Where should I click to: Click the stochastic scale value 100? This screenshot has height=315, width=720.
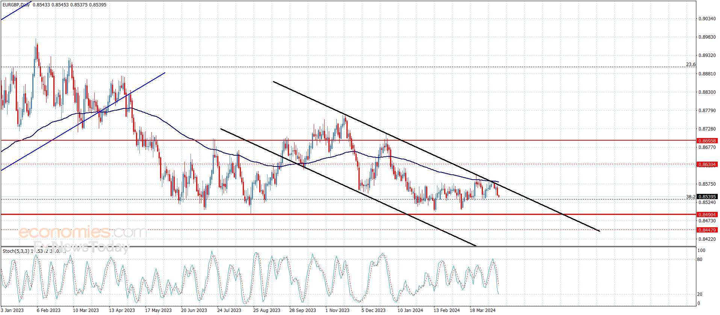[x=701, y=250]
